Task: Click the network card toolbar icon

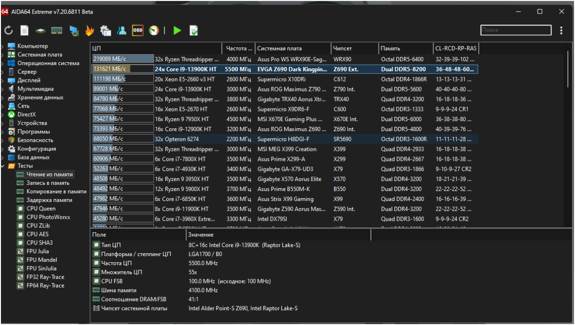Action: (74, 31)
